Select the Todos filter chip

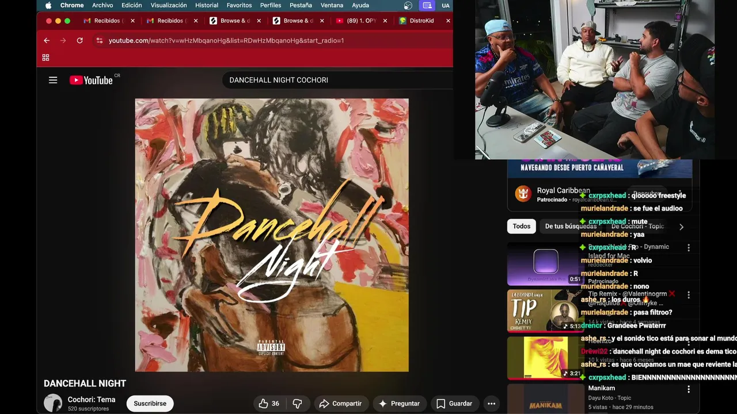point(521,226)
